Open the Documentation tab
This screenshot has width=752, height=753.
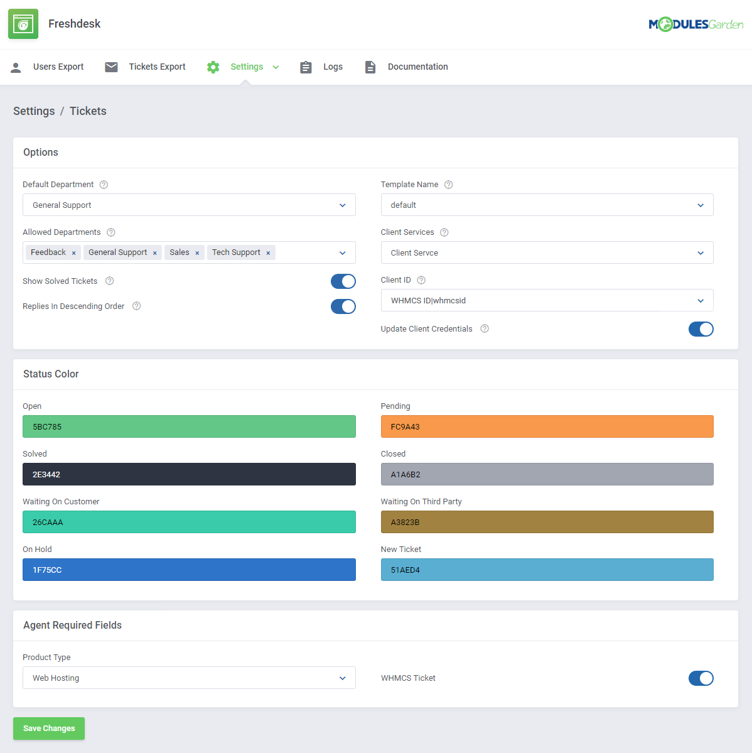pos(407,67)
